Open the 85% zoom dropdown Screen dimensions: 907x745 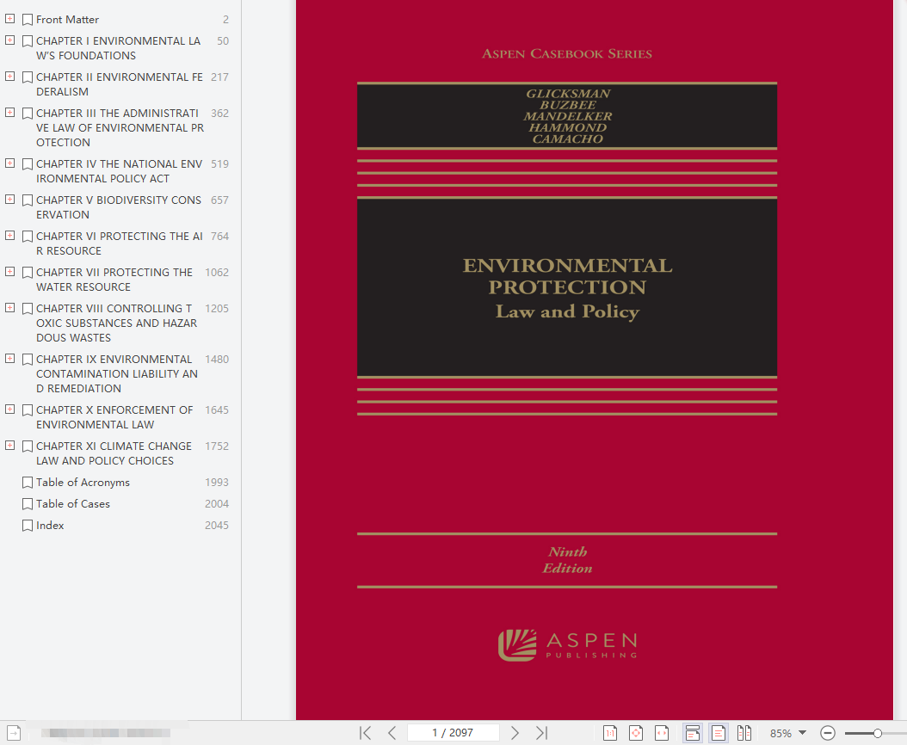coord(802,733)
